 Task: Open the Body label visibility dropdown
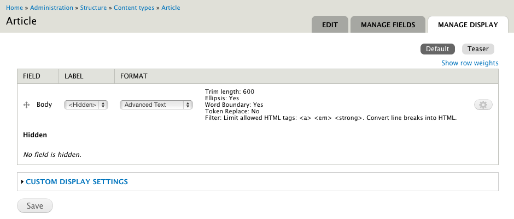tap(86, 105)
